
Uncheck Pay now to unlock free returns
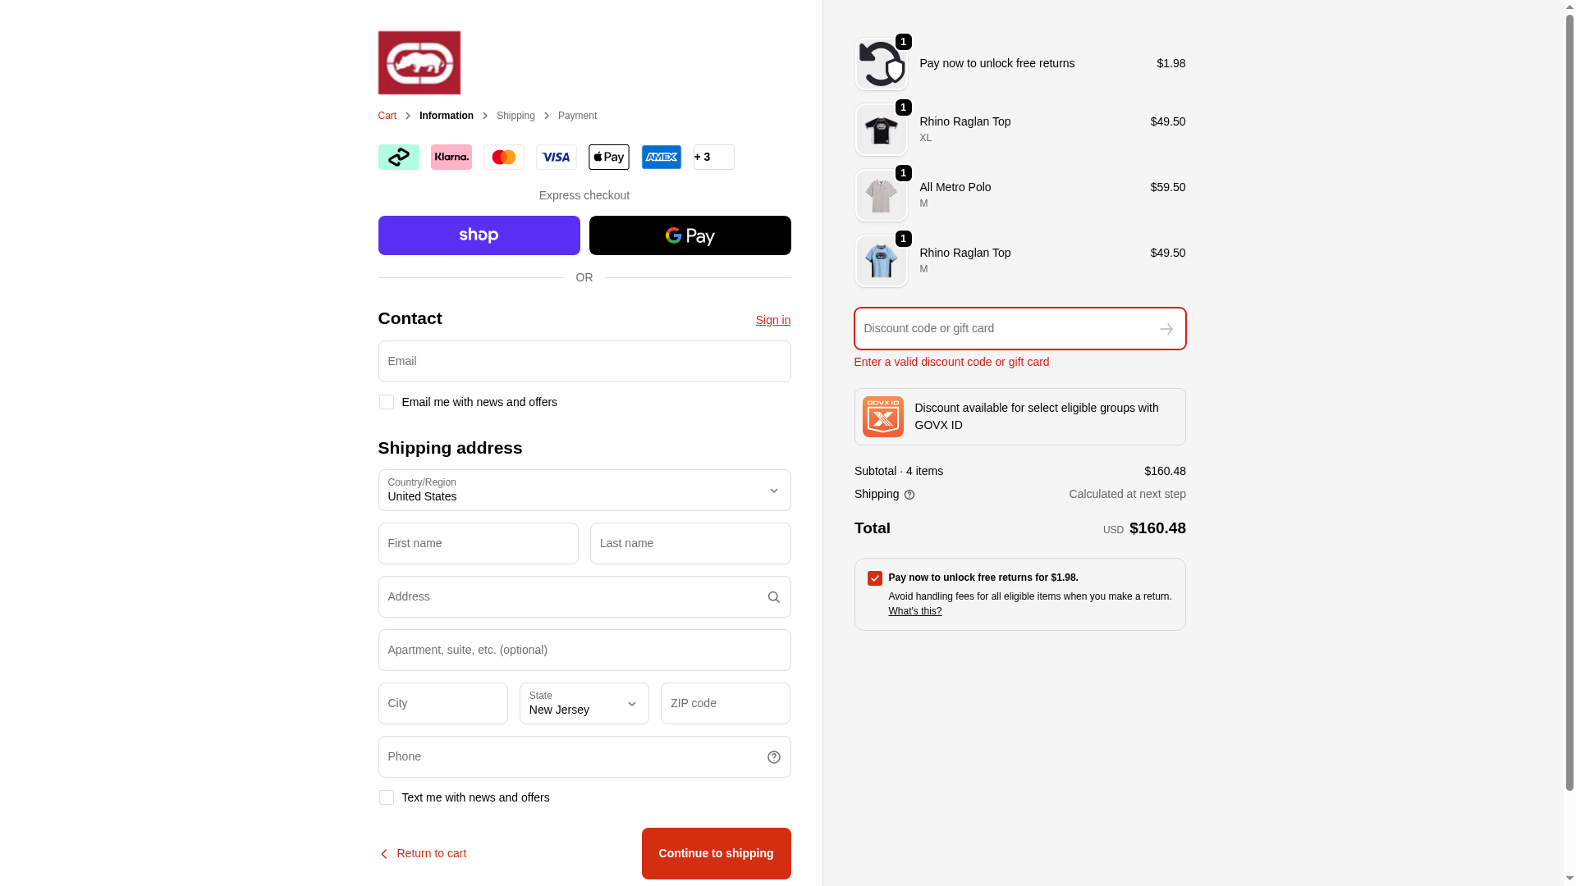click(874, 578)
